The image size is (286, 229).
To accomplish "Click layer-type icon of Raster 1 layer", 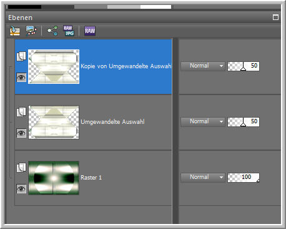I will (21, 168).
